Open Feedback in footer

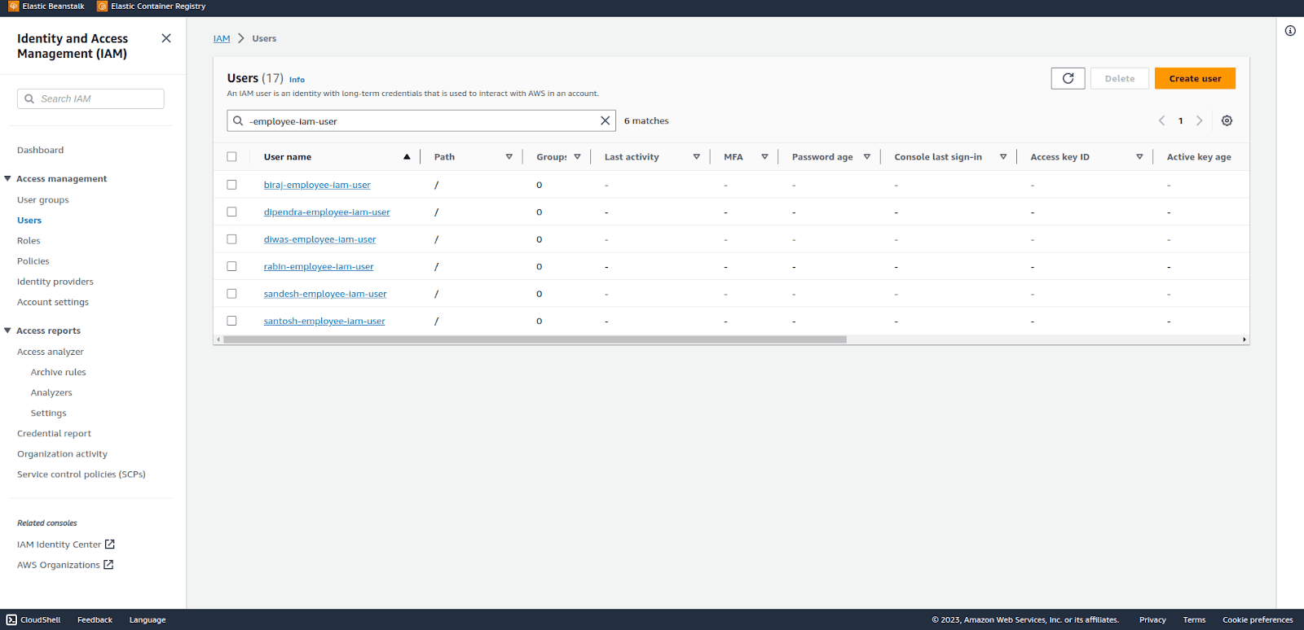click(95, 619)
